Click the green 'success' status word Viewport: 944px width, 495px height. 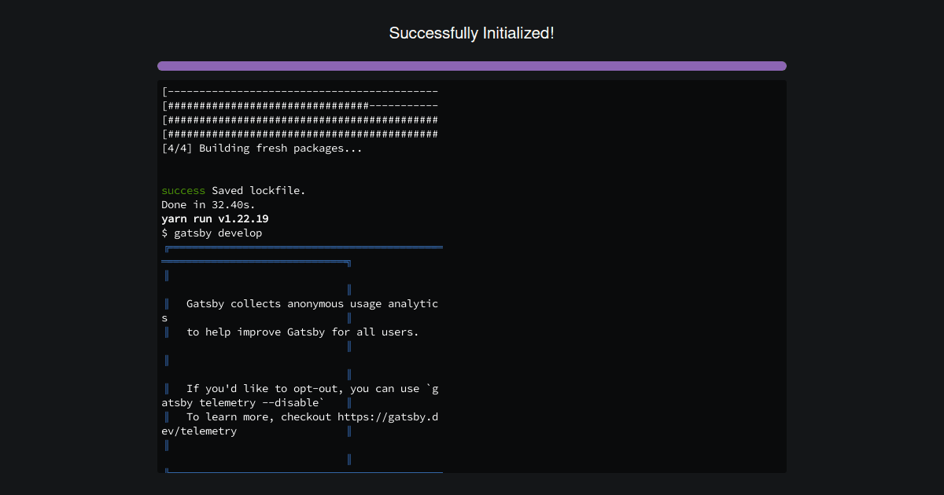tap(183, 190)
